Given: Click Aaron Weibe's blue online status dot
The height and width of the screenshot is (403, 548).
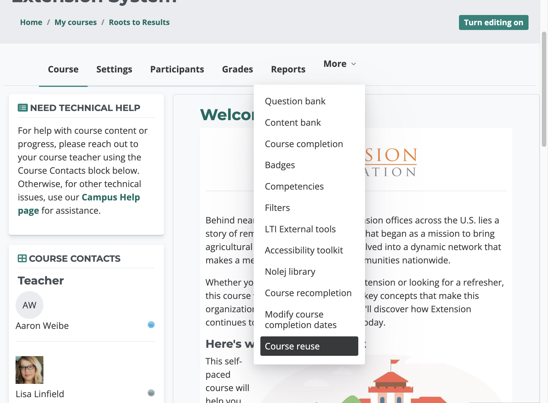Looking at the screenshot, I should click(151, 324).
